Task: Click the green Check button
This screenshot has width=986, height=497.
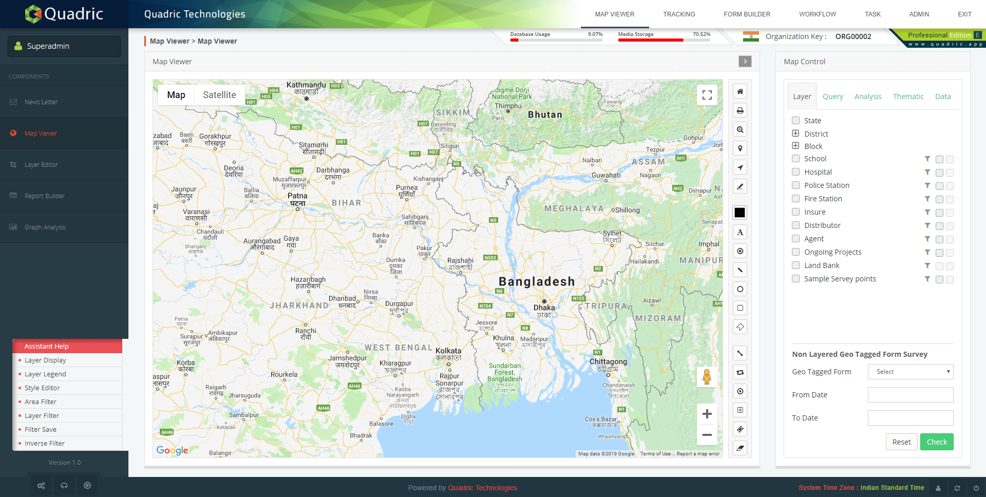Action: click(x=937, y=442)
